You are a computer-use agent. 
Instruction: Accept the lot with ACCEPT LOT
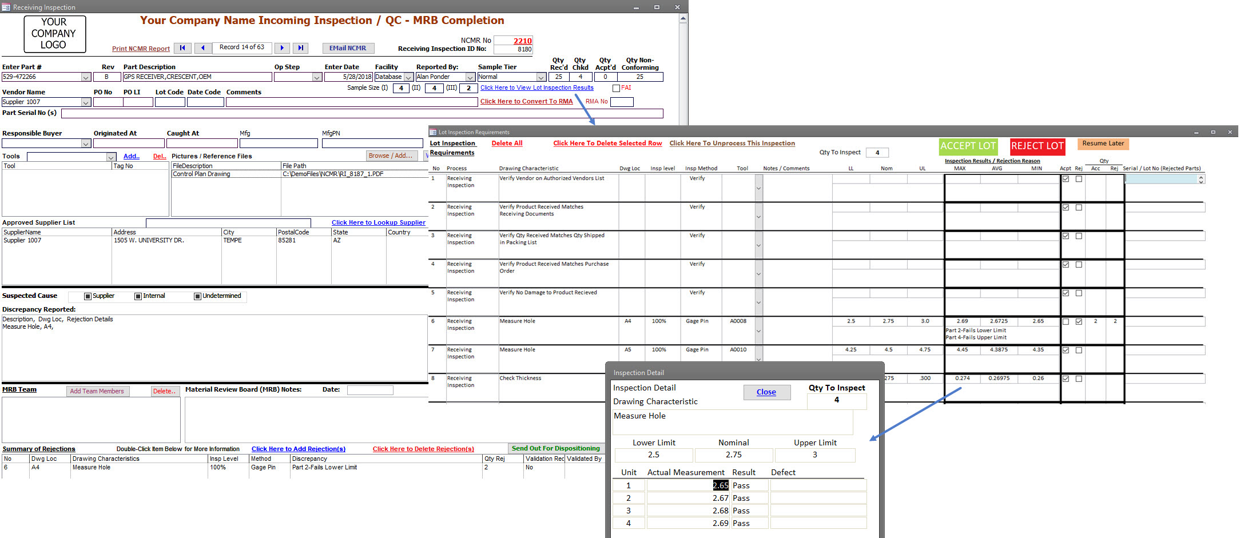click(x=968, y=146)
